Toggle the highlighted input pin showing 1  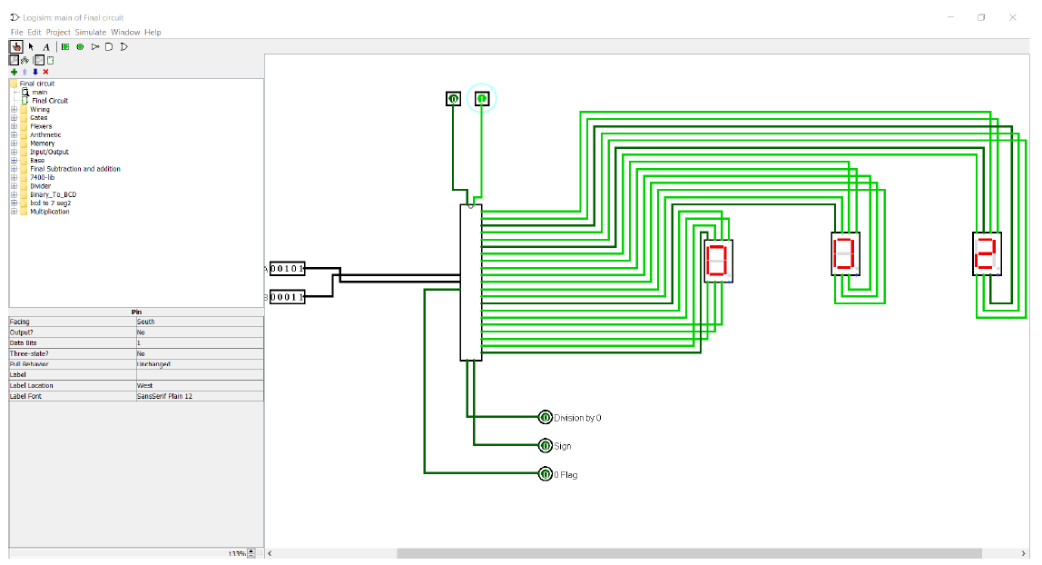tap(482, 99)
